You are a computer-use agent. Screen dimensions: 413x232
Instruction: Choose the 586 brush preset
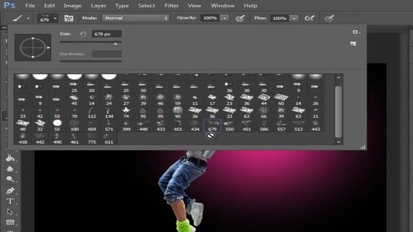point(264,126)
